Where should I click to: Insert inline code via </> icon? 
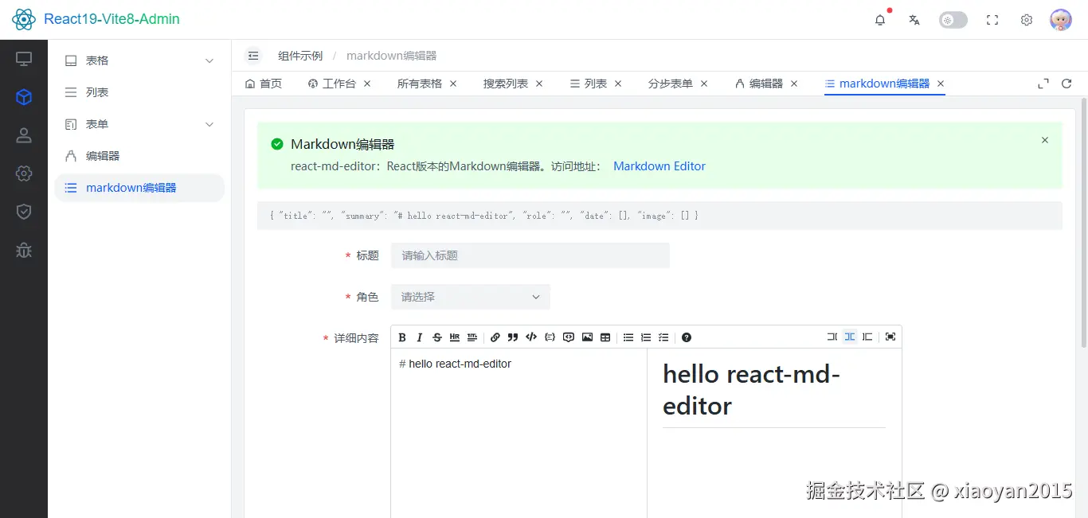[x=531, y=337]
